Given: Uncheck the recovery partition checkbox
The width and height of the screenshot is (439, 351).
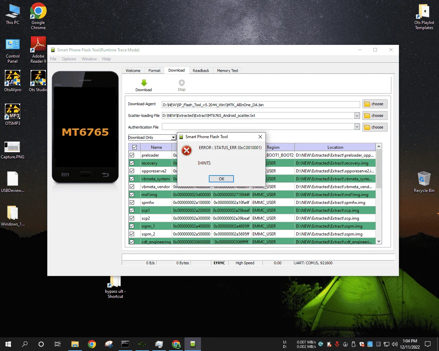Looking at the screenshot, I should (132, 163).
